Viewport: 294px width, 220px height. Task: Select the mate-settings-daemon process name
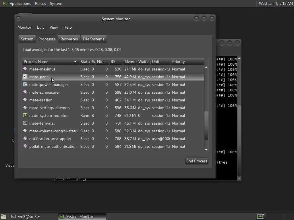(49, 108)
